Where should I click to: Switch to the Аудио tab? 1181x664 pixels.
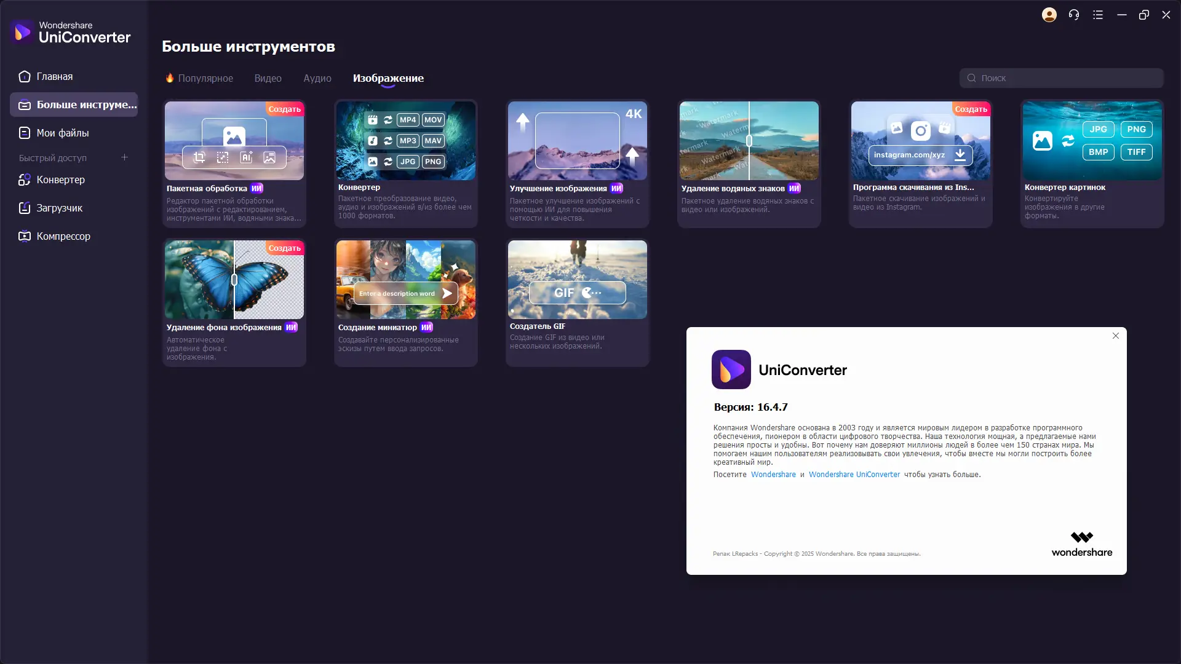[317, 78]
